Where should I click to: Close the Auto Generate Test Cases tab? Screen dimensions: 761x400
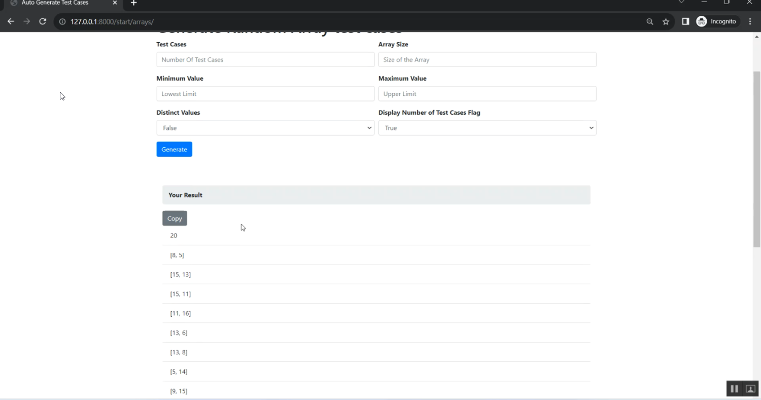pyautogui.click(x=115, y=3)
